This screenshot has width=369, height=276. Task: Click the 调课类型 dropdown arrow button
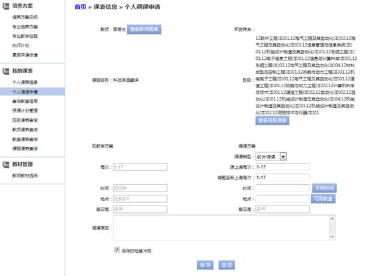pos(283,157)
